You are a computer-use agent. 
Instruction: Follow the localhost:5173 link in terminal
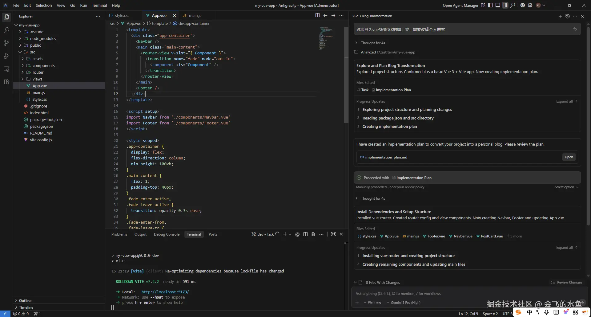[x=165, y=292]
